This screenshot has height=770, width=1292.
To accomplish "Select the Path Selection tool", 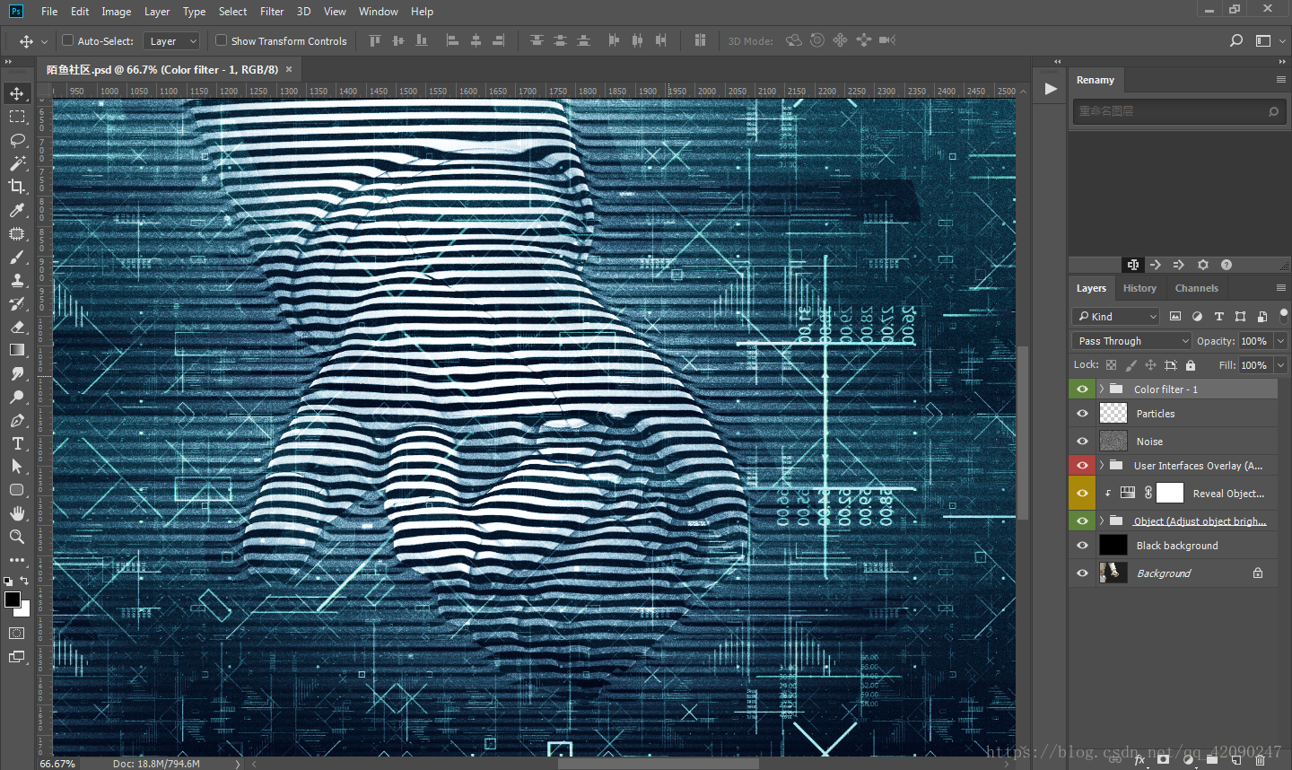I will click(x=17, y=467).
